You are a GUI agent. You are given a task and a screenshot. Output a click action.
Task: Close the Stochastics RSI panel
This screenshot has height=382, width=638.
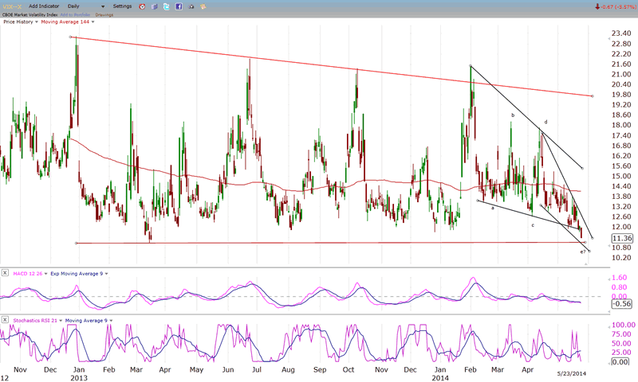click(x=6, y=320)
